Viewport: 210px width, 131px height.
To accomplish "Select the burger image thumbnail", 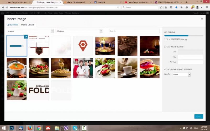I will [x=149, y=68].
